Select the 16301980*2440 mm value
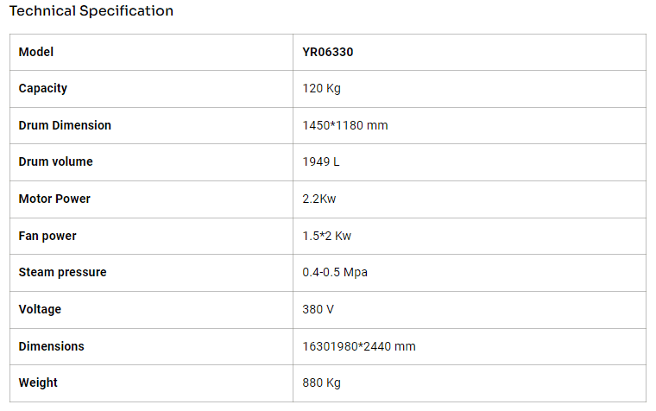Viewport: 656px width, 411px height. tap(359, 346)
